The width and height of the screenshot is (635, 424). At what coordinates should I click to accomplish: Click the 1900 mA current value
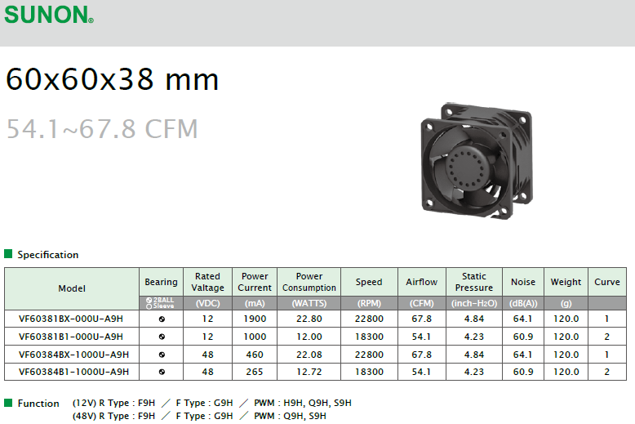point(255,319)
